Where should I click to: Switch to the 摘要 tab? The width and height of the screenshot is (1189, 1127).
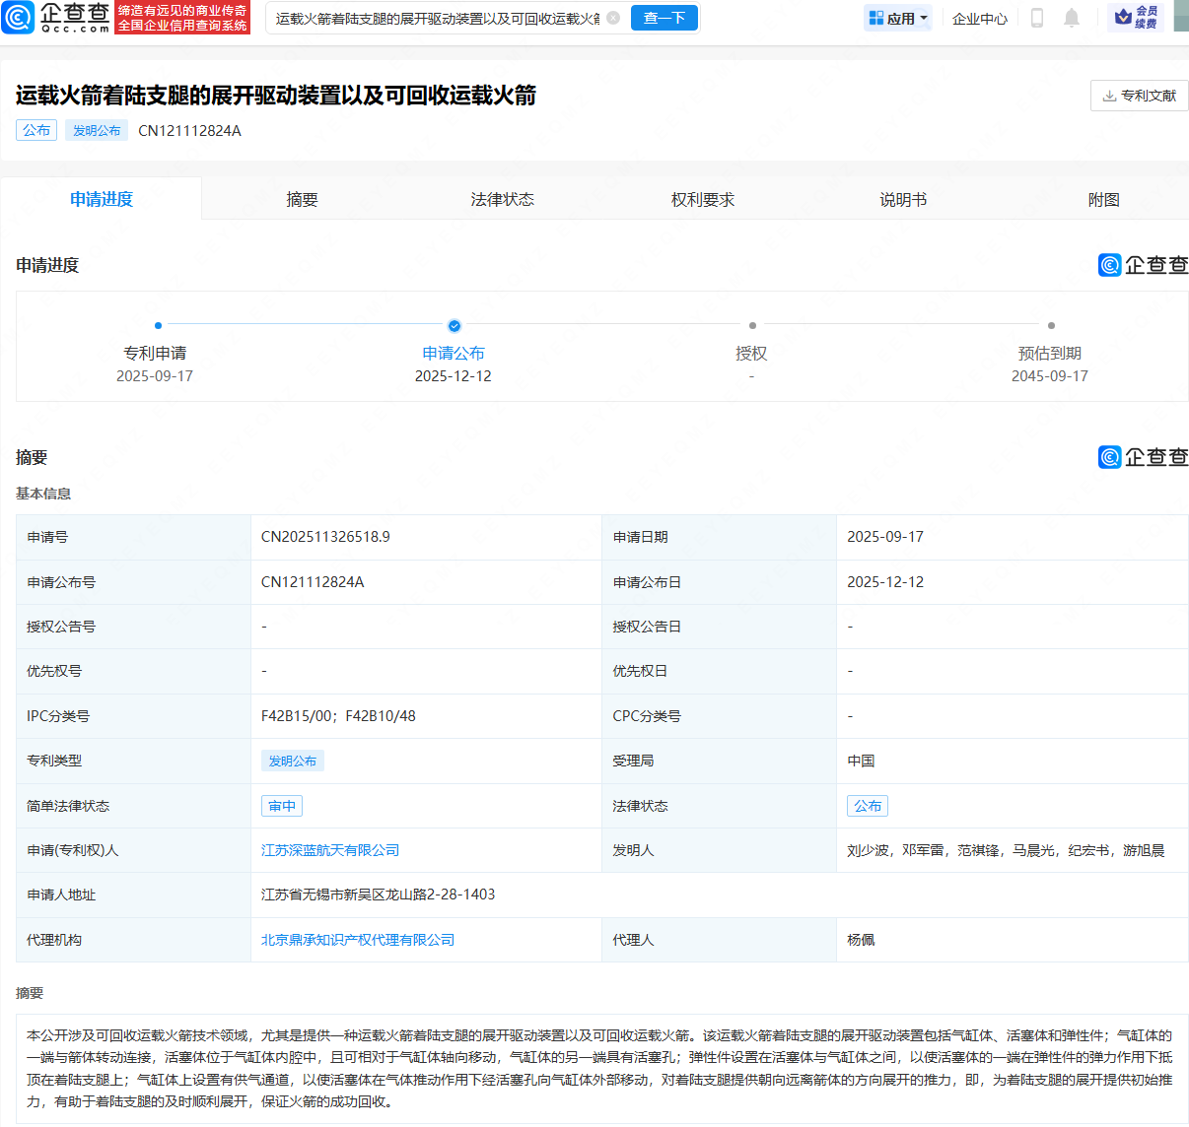[302, 198]
